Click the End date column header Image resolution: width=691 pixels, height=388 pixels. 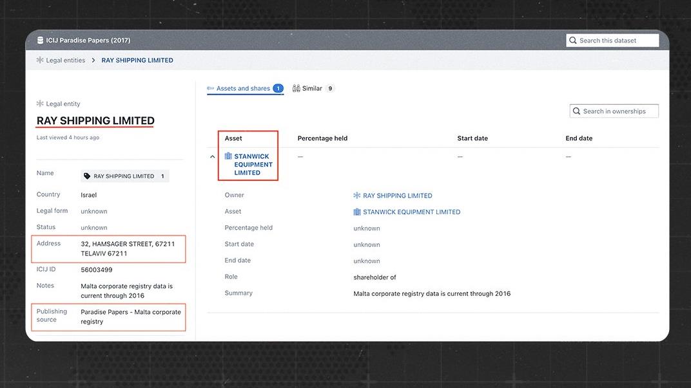(x=579, y=138)
